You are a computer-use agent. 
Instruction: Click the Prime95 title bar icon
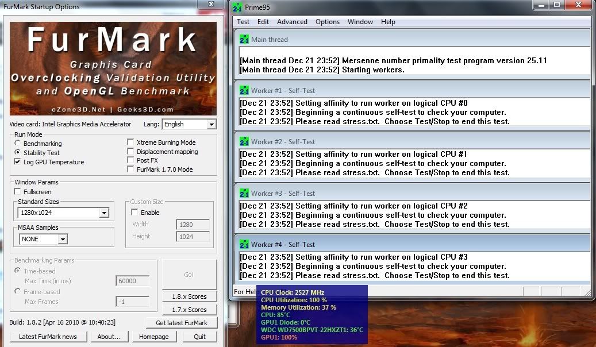pyautogui.click(x=239, y=7)
